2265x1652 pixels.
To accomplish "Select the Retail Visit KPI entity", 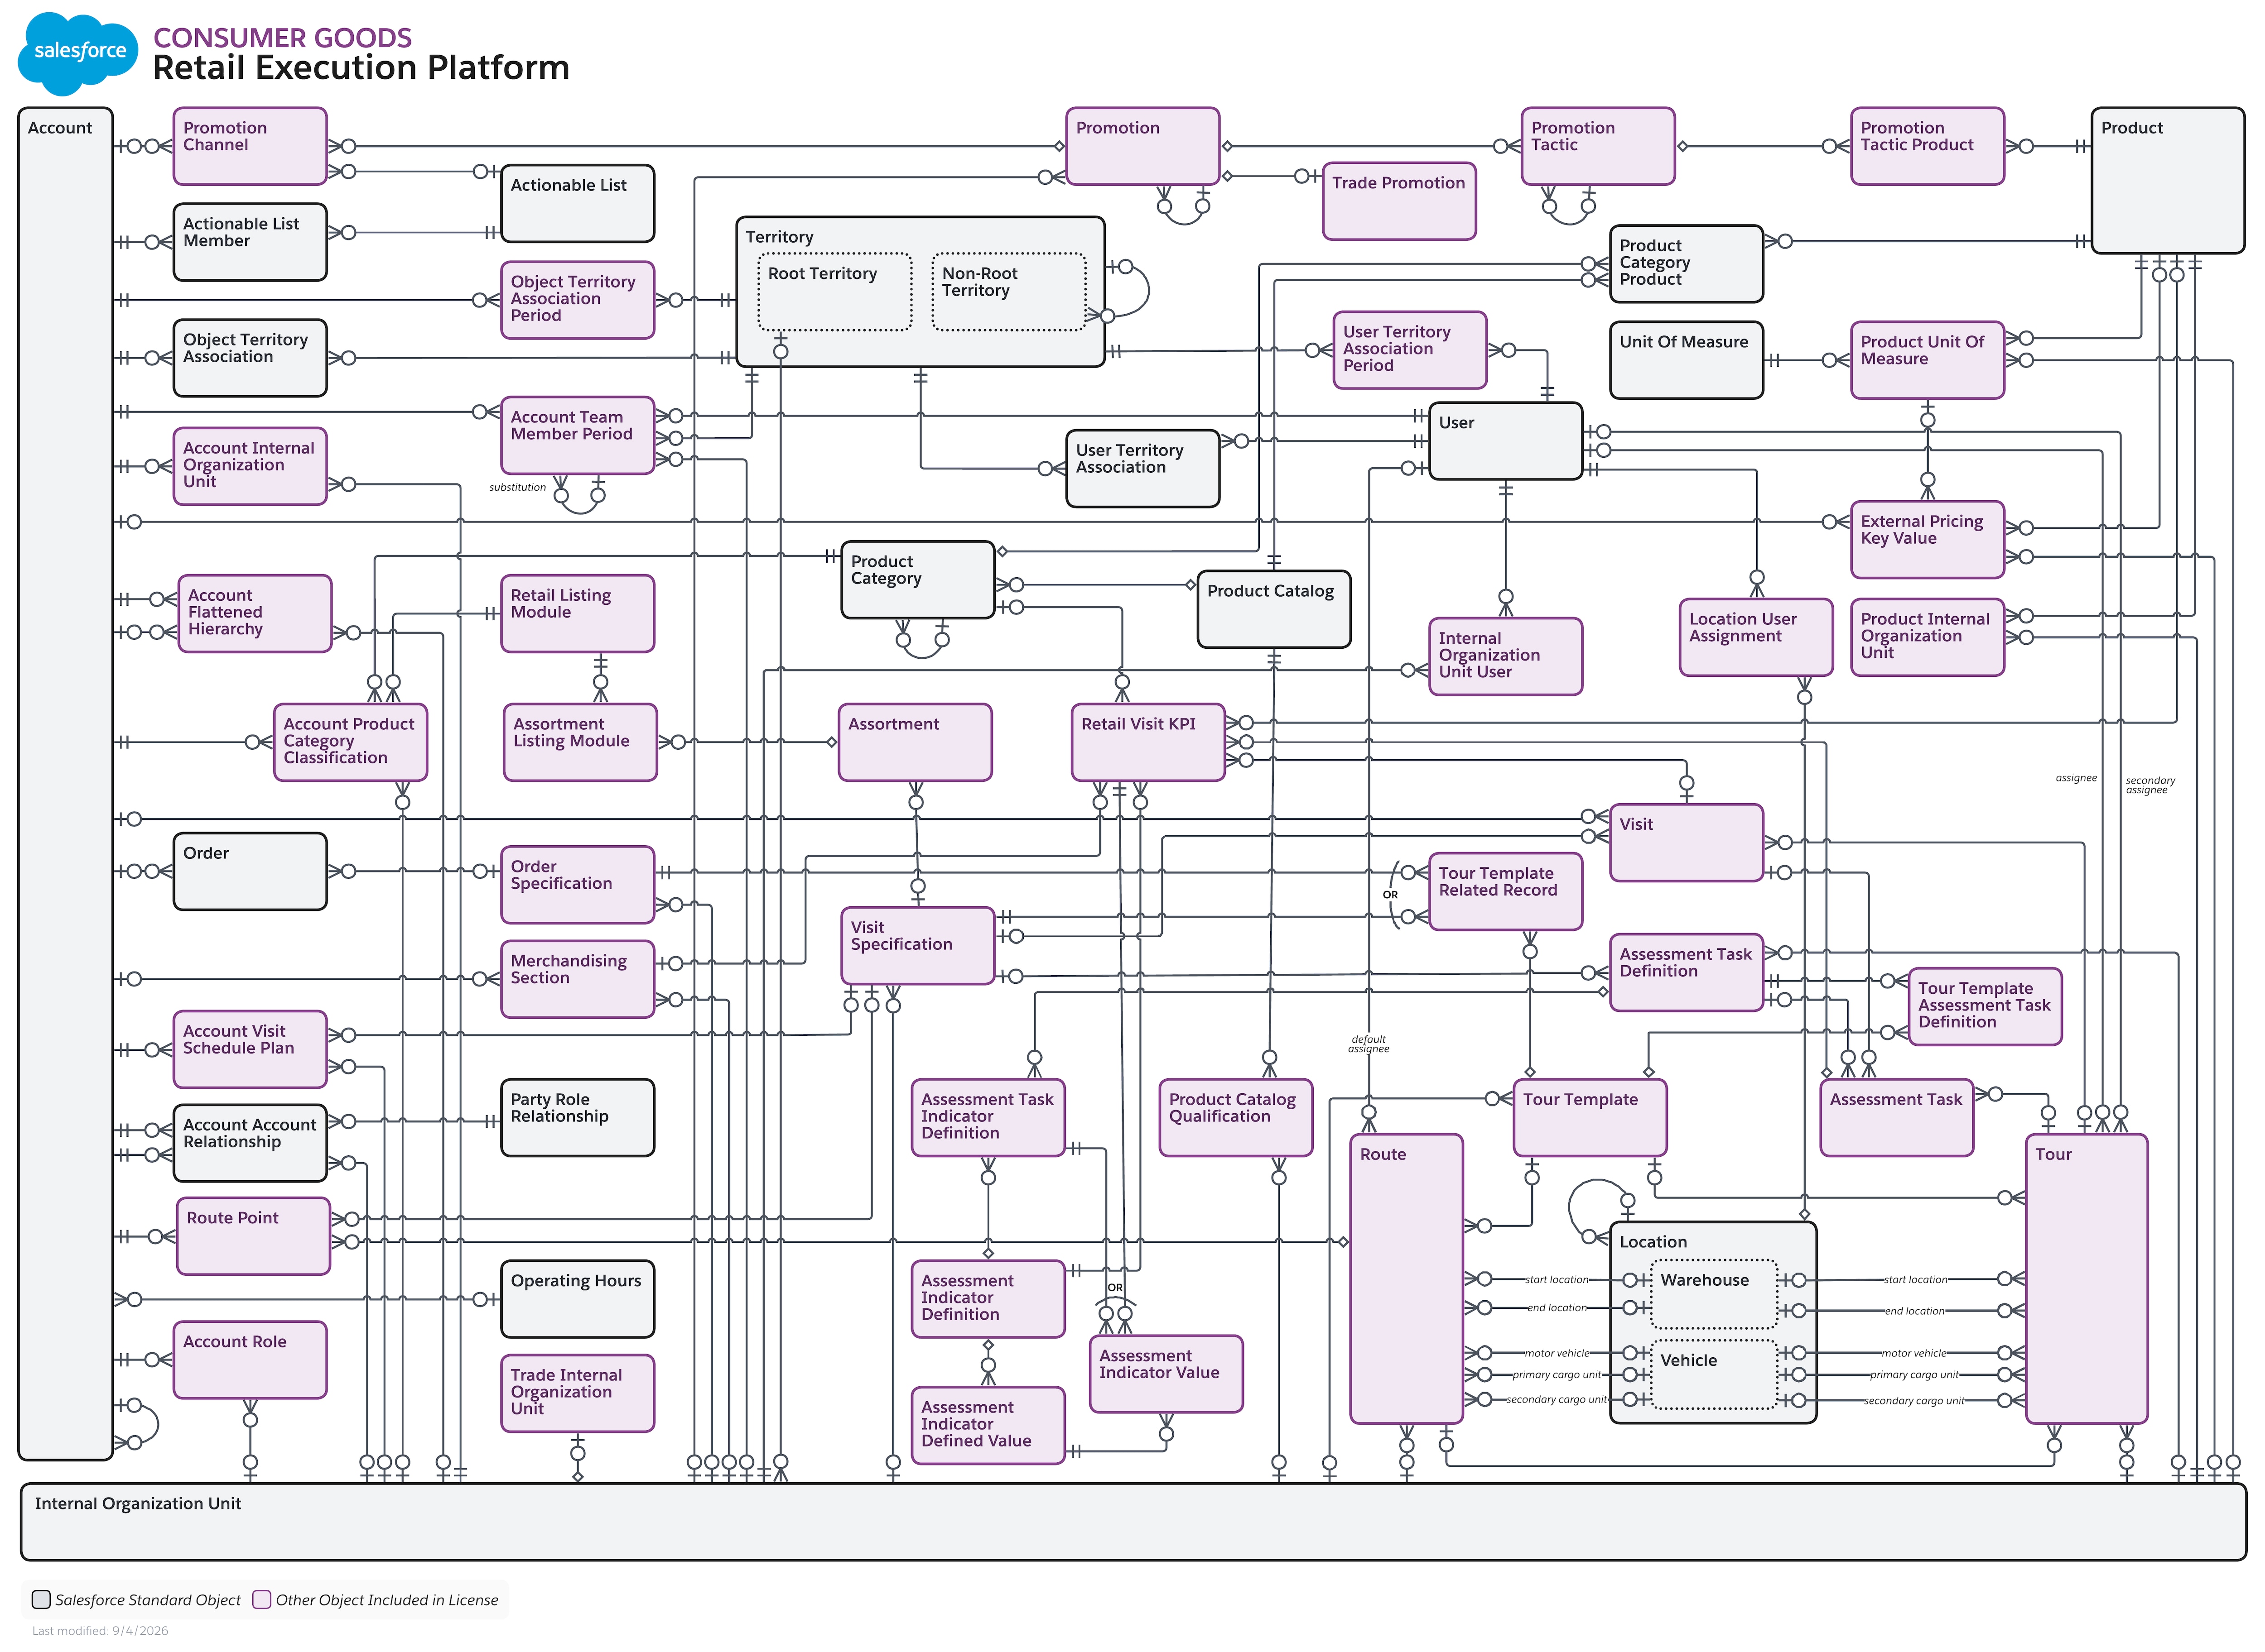I will (x=1147, y=742).
